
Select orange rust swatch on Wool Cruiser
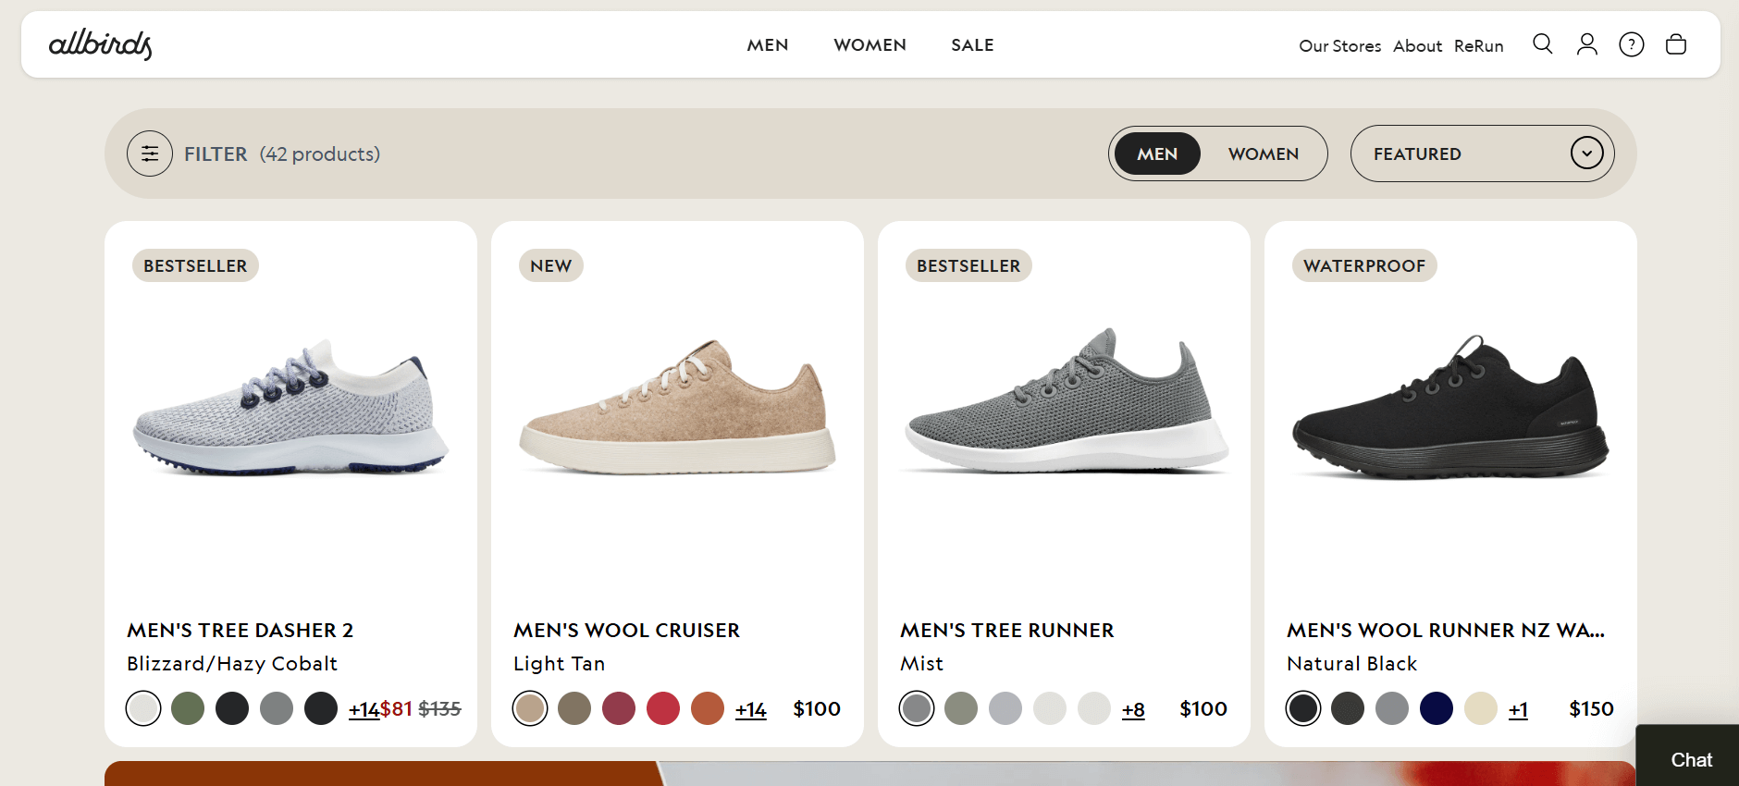(708, 708)
